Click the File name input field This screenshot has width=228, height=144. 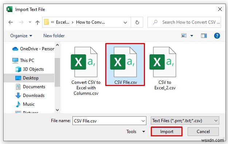coord(109,121)
